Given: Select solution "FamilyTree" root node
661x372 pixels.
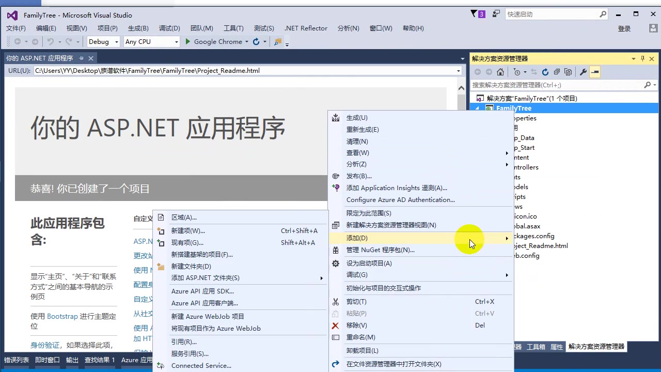Looking at the screenshot, I should tap(532, 99).
